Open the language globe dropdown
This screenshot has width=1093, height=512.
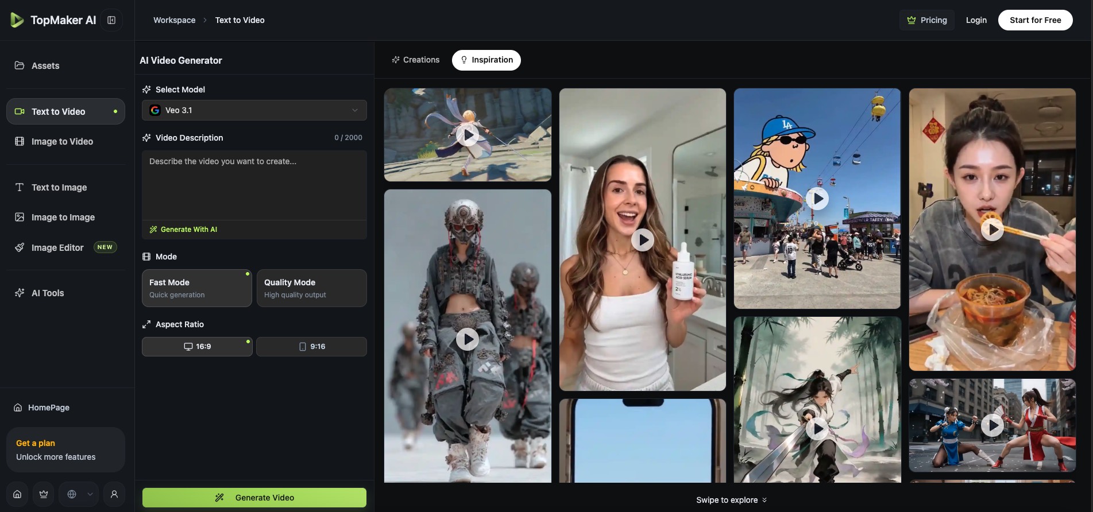click(79, 494)
